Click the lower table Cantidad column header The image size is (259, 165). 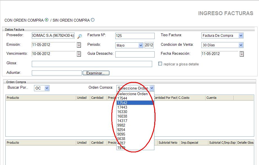coord(98,143)
